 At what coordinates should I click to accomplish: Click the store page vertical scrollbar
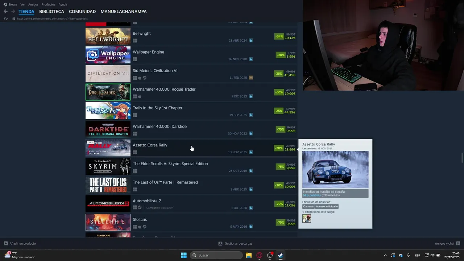click(x=462, y=158)
